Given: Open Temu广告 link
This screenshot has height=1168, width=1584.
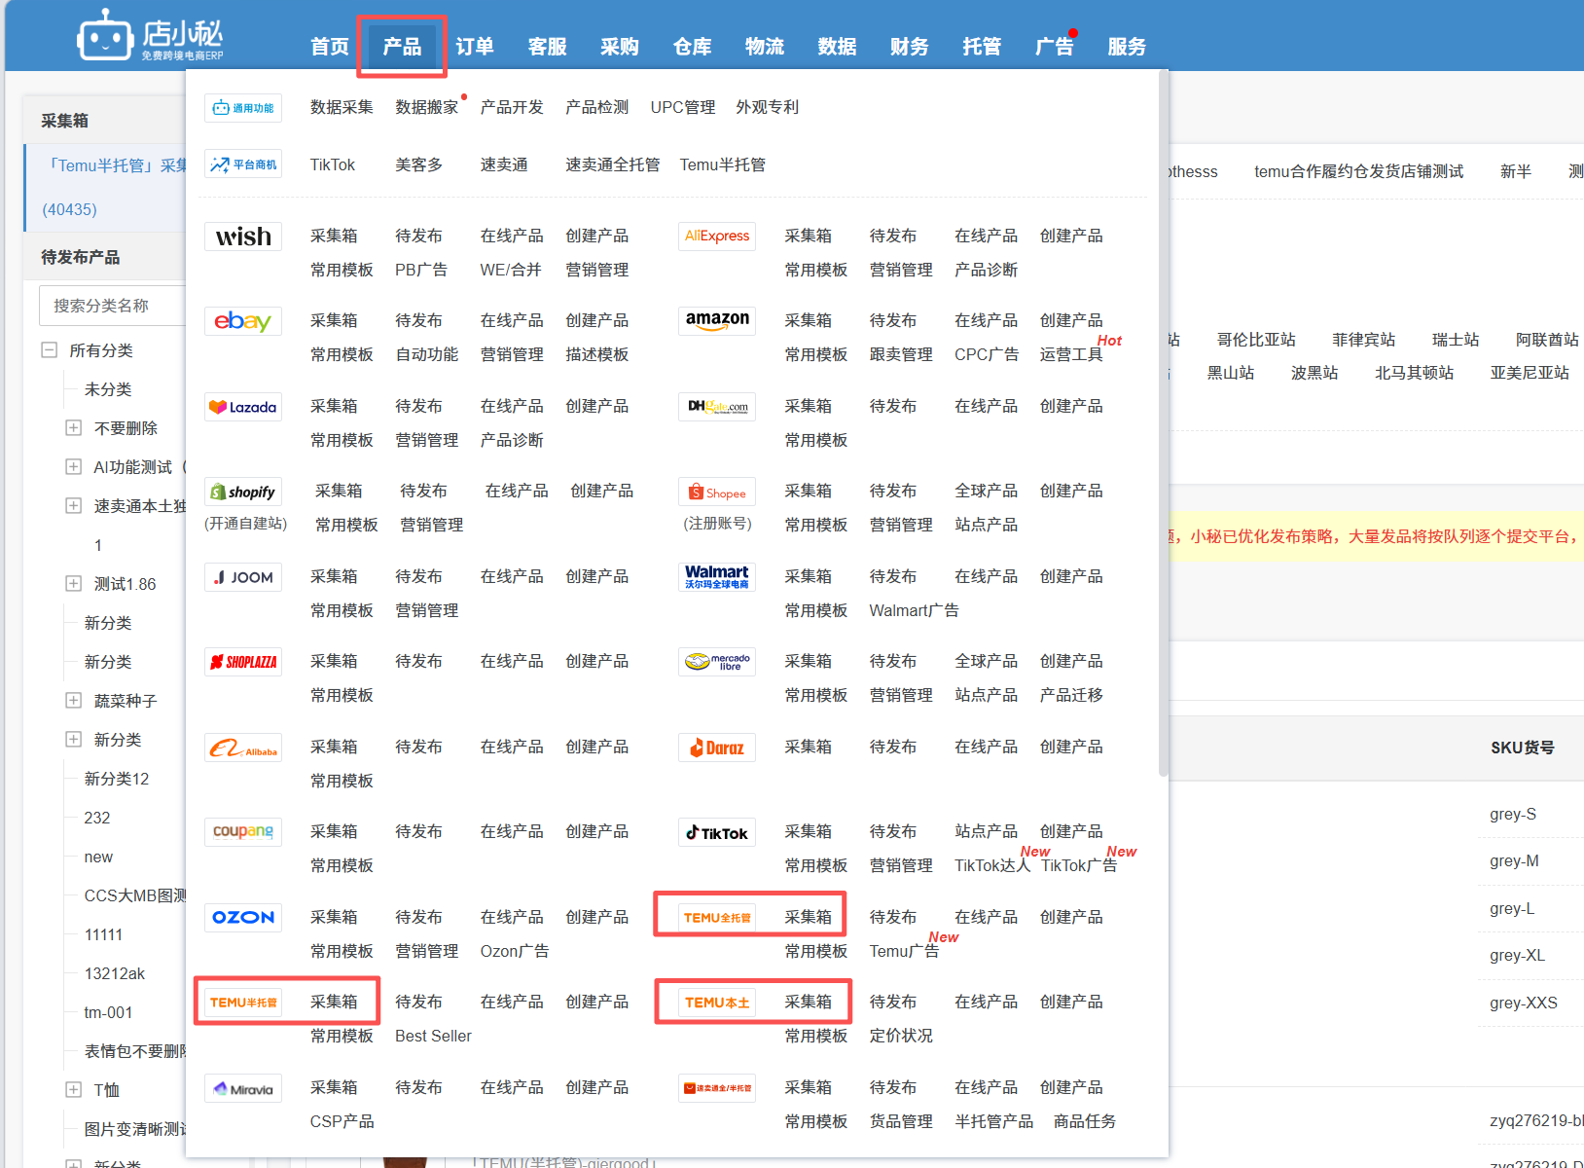Looking at the screenshot, I should pos(904,951).
